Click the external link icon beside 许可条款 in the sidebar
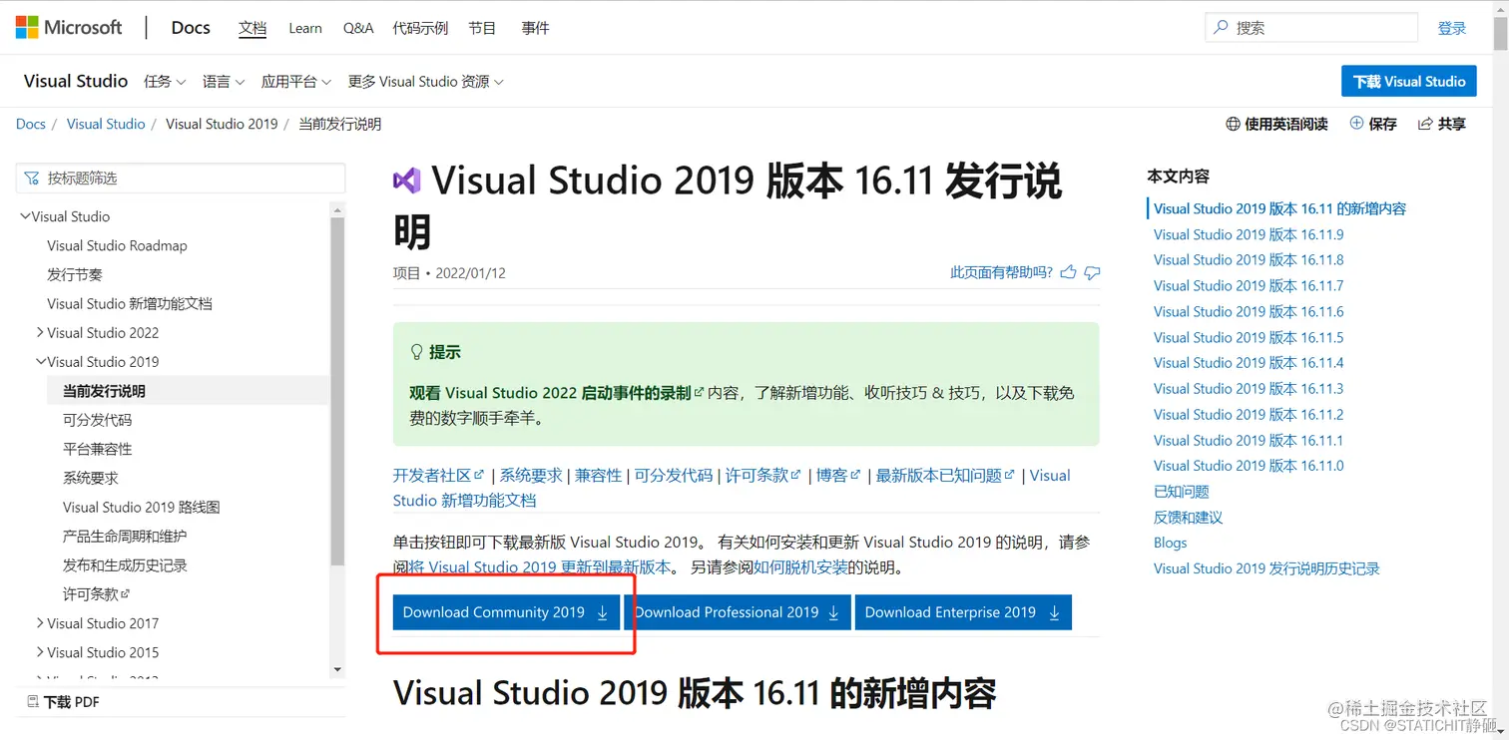This screenshot has height=740, width=1509. point(126,594)
